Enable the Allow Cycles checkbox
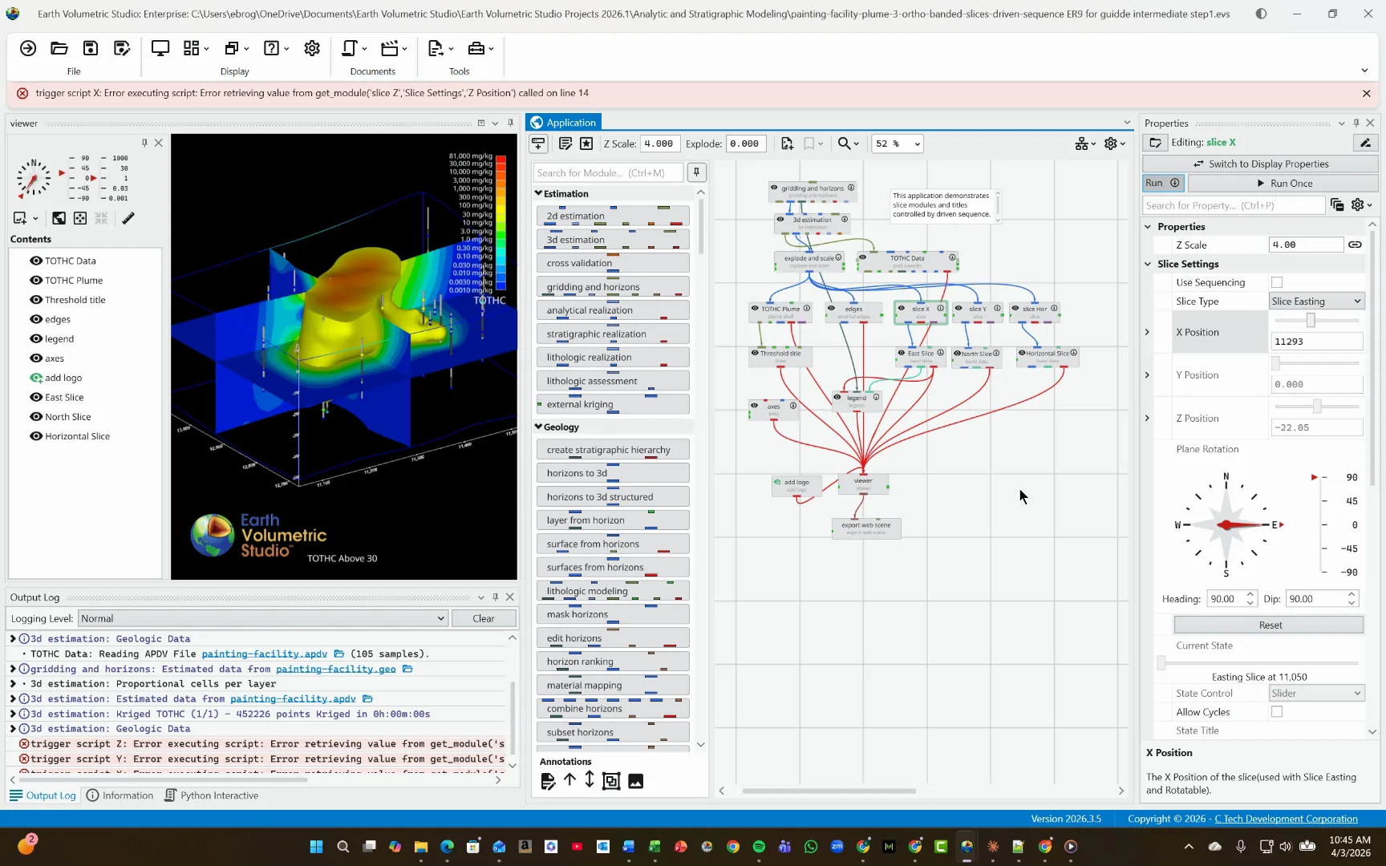 coord(1277,712)
